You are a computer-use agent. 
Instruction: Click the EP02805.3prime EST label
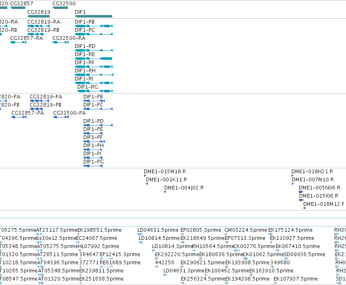tap(201, 230)
